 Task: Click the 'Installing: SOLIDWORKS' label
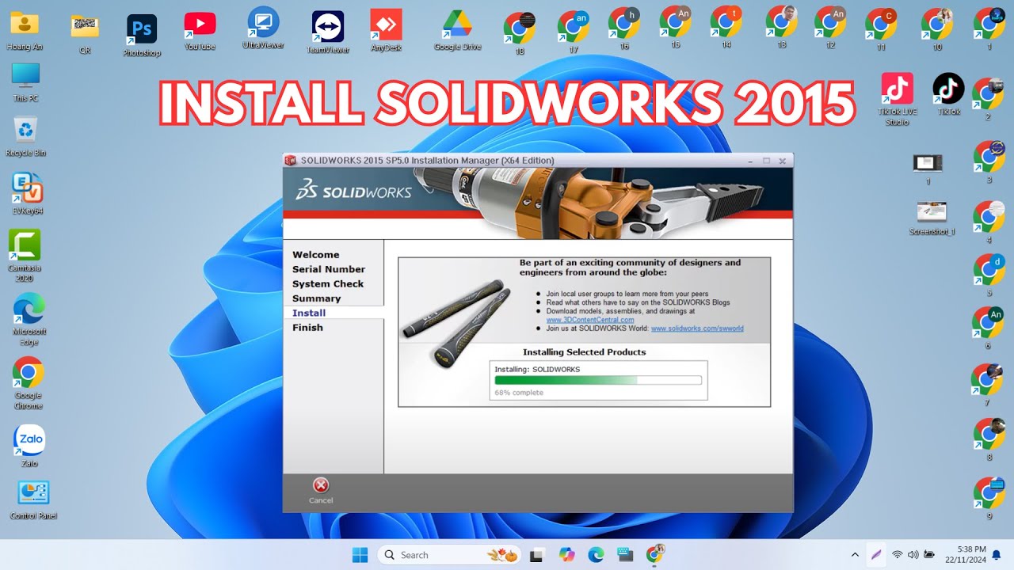coord(537,370)
